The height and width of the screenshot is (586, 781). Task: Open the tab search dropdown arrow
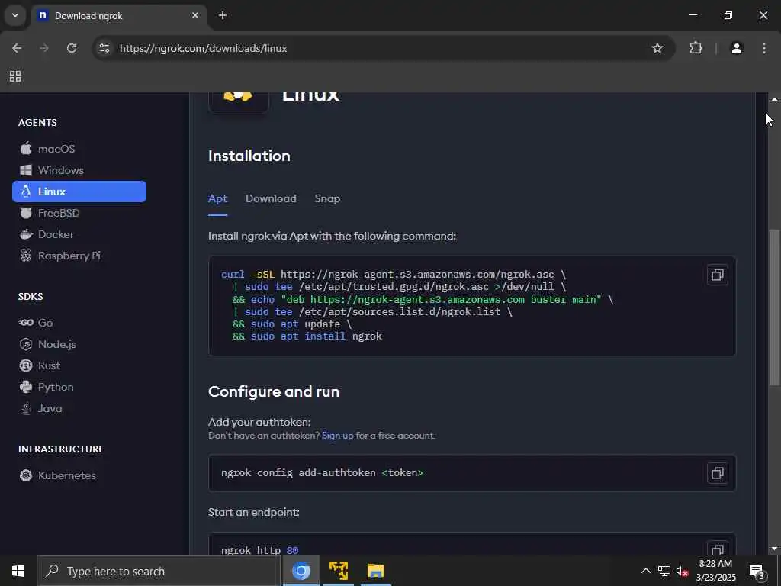click(15, 15)
